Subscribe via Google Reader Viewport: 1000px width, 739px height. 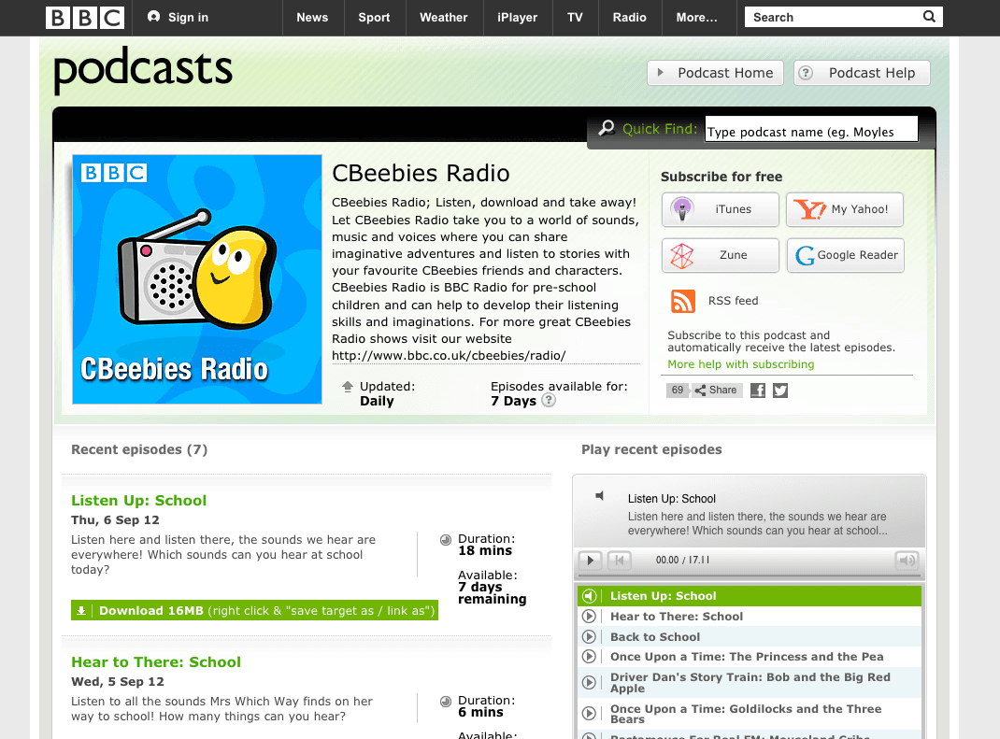(x=845, y=255)
